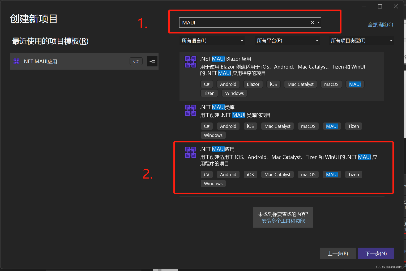This screenshot has width=406, height=271.
Task: Click the Windows tag on .NET MAUI应用 template
Action: [213, 184]
